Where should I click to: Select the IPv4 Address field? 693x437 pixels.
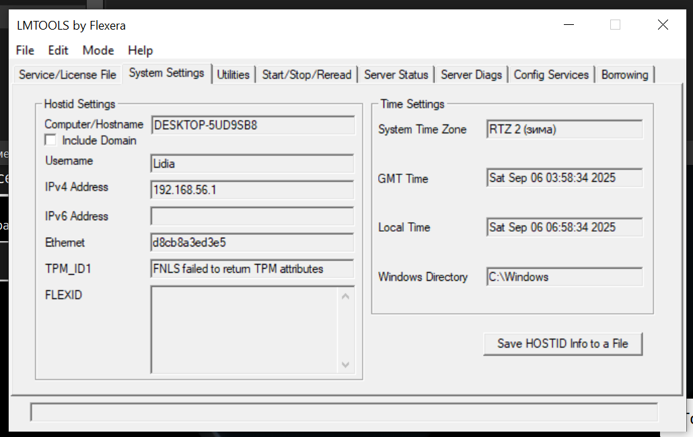point(252,190)
